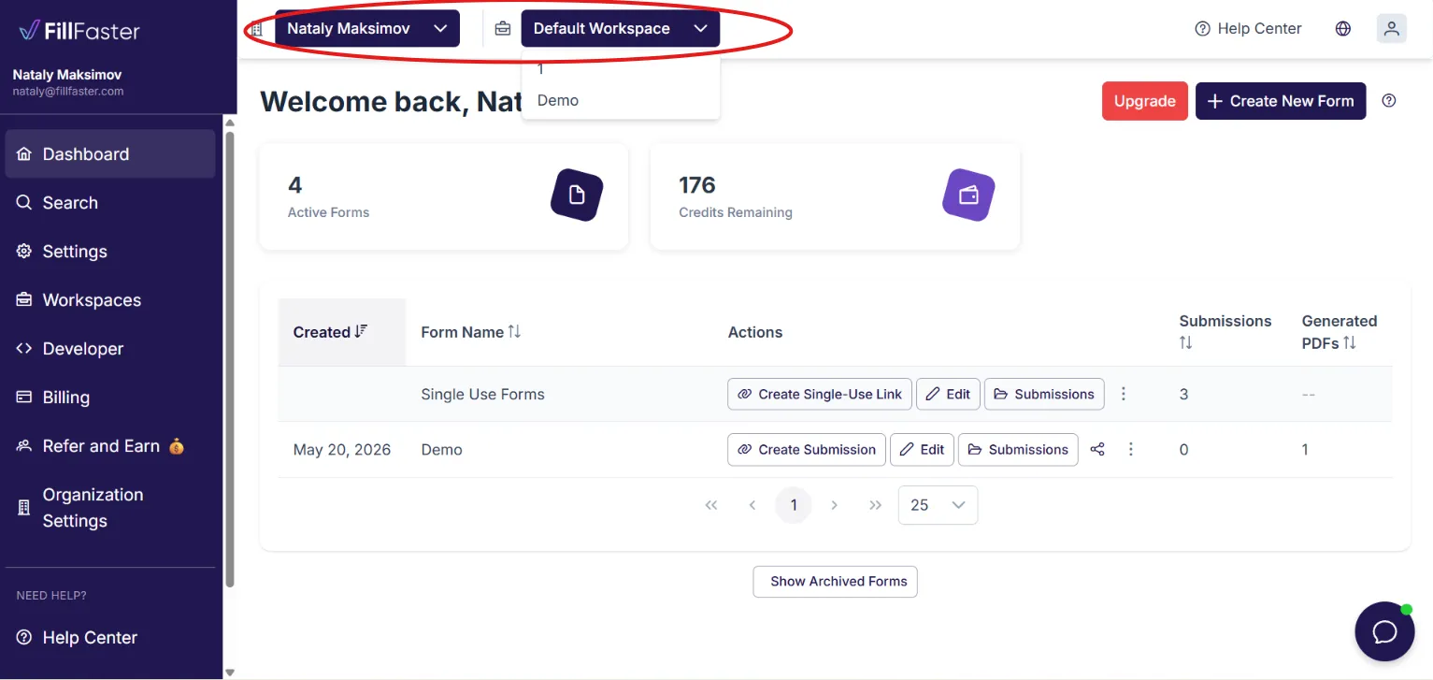Open three-dot menu for Single Use Forms
The image size is (1433, 680).
pyautogui.click(x=1124, y=394)
